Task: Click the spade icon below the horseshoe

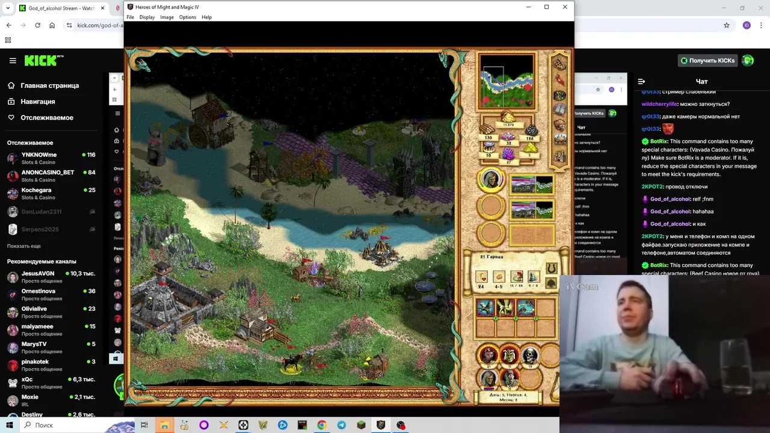Action: (551, 283)
